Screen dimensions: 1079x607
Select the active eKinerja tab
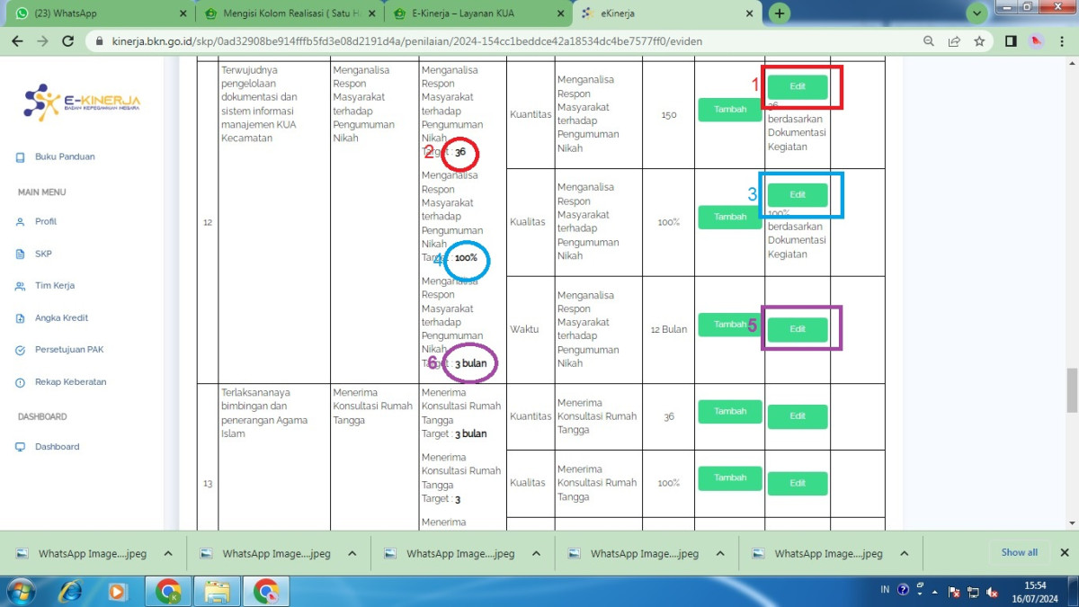click(x=667, y=13)
